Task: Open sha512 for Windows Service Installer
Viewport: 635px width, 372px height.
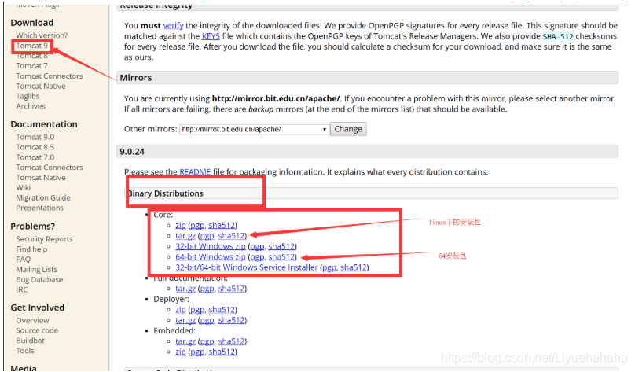Action: tap(354, 267)
